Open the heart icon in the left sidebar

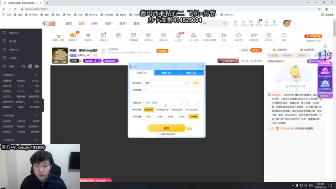click(5, 33)
